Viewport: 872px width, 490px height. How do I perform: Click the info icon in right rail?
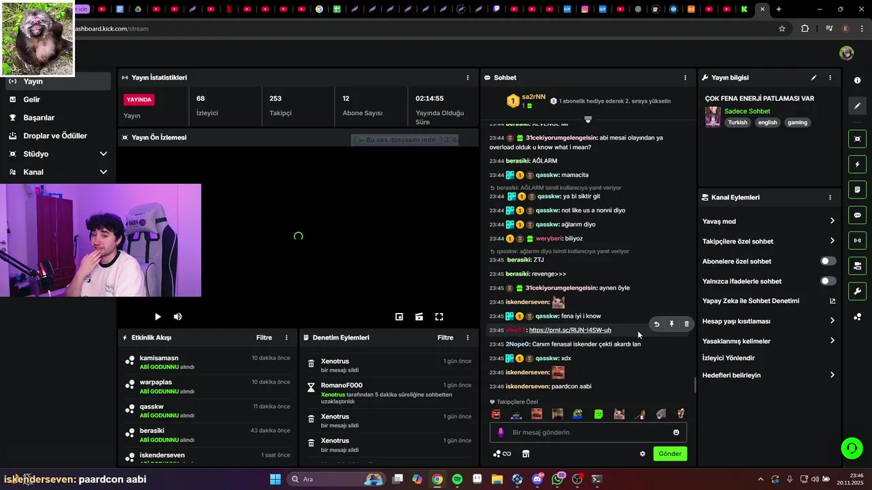click(x=857, y=80)
